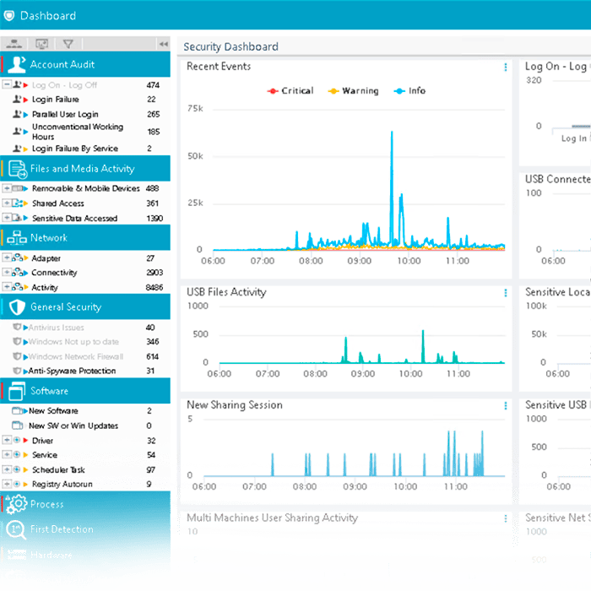Click the 474 count for Log On - Log Off
This screenshot has width=591, height=591.
tap(153, 85)
